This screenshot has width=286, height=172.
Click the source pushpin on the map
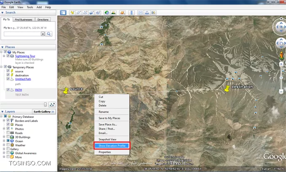coord(66,91)
